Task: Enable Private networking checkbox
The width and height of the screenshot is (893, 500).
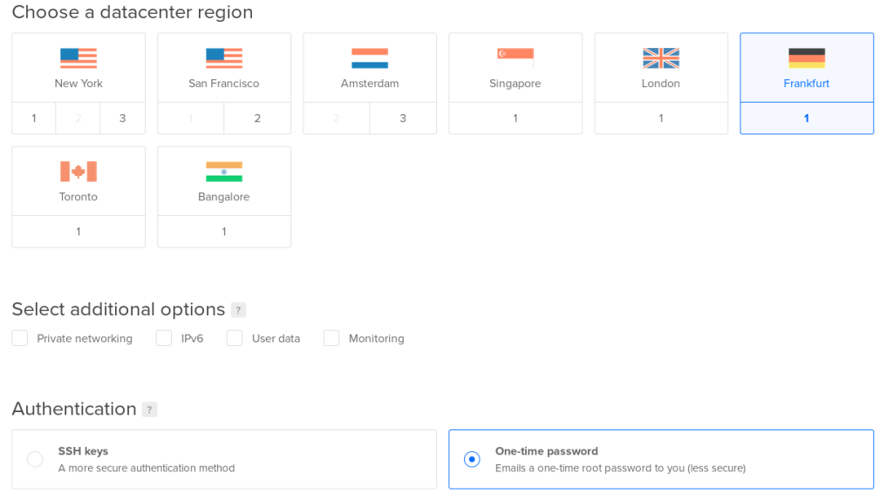Action: pos(20,338)
